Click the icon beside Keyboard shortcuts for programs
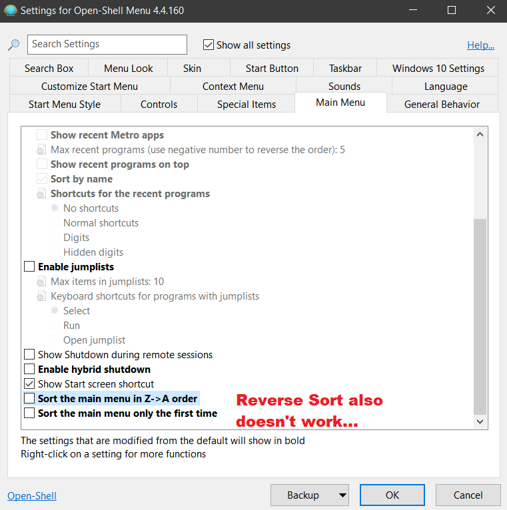The height and width of the screenshot is (510, 507). (x=41, y=296)
